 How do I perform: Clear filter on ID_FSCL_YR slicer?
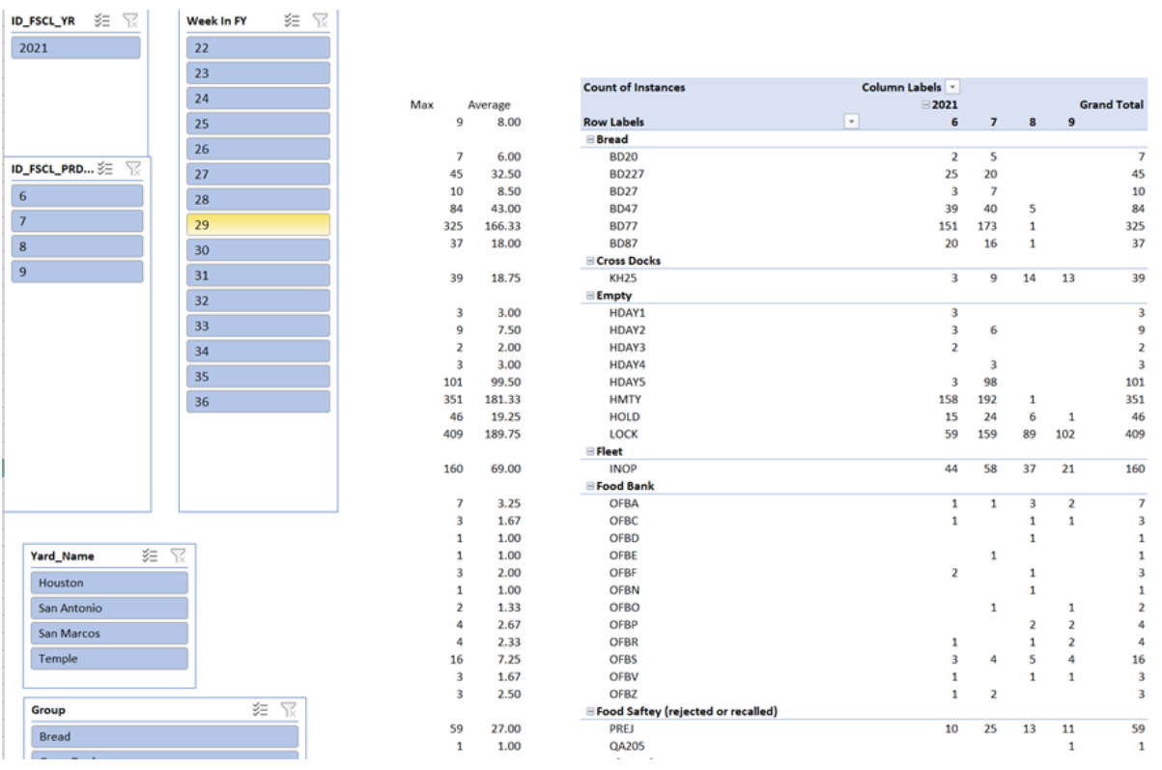(131, 20)
